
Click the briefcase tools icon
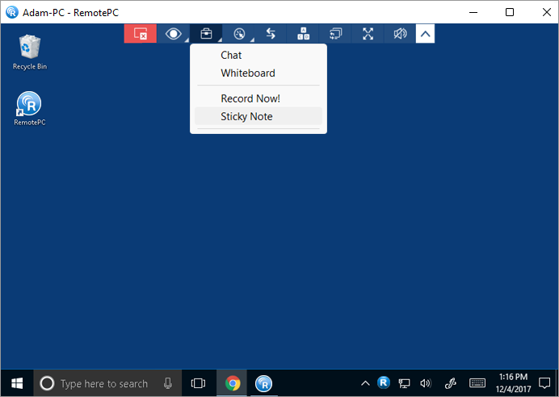click(x=206, y=34)
